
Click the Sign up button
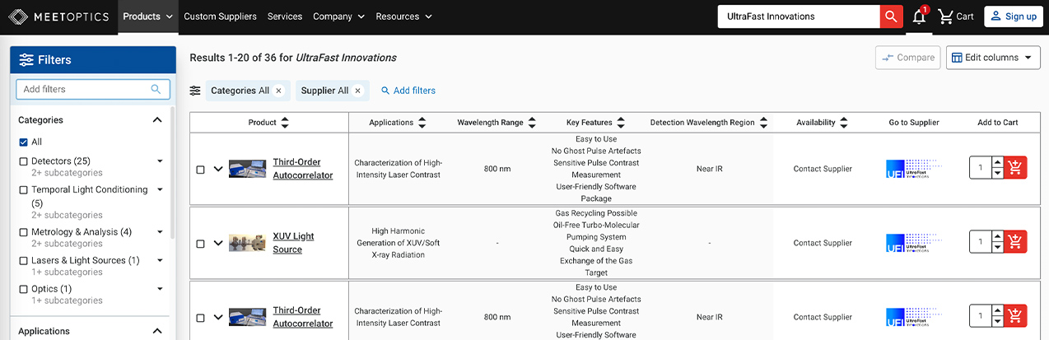(1013, 16)
